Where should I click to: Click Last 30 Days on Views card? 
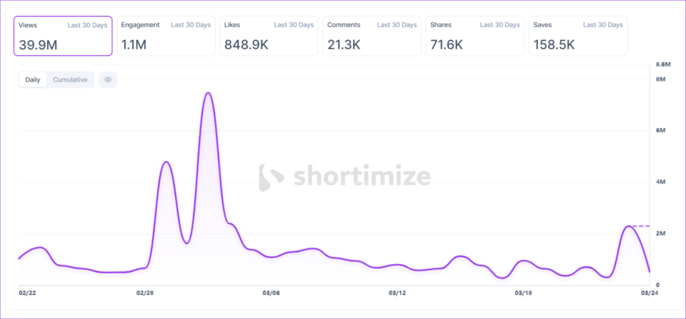click(x=87, y=25)
